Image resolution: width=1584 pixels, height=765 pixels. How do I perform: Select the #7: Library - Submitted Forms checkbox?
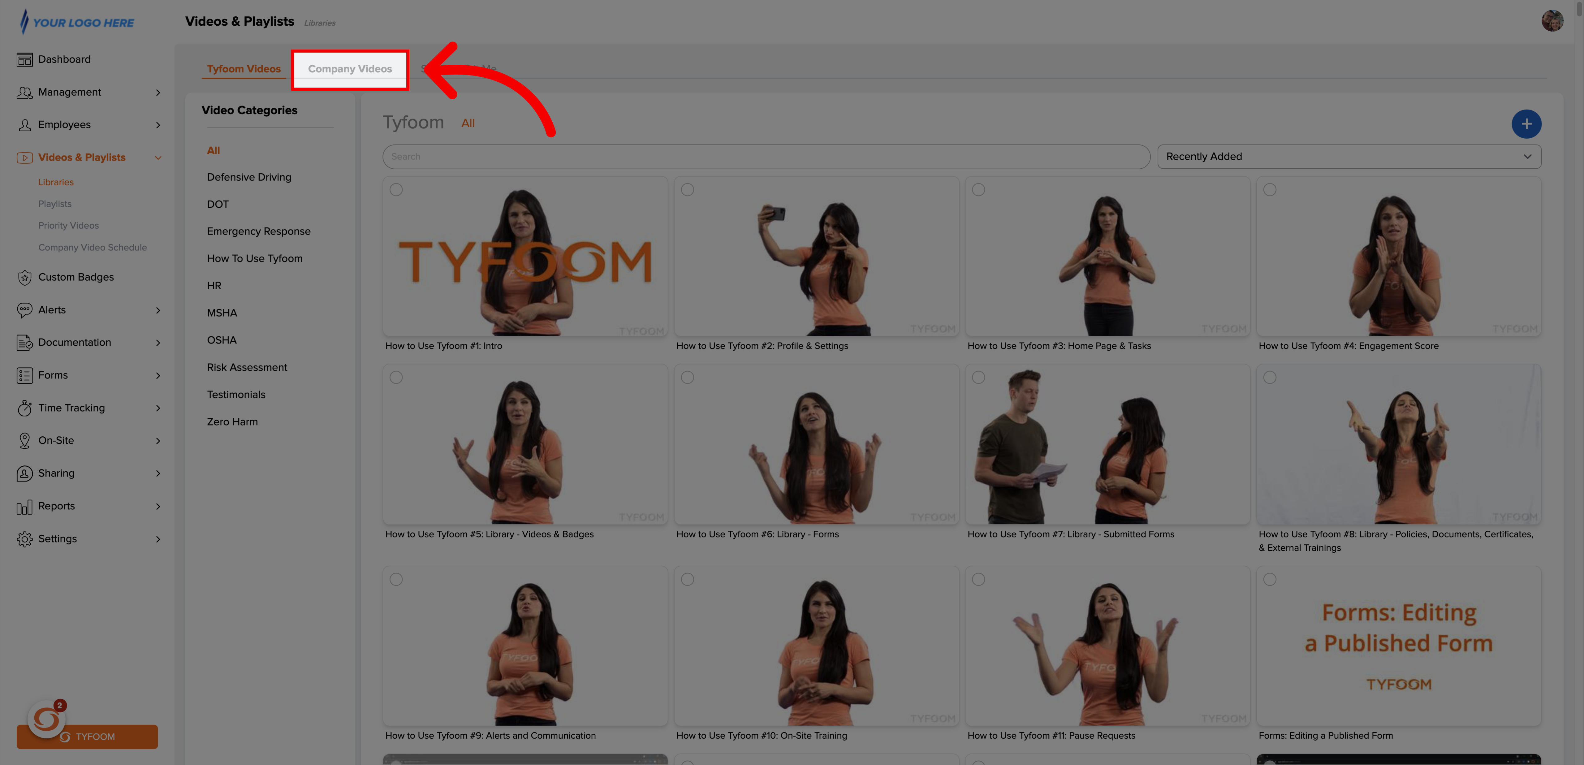pos(978,378)
